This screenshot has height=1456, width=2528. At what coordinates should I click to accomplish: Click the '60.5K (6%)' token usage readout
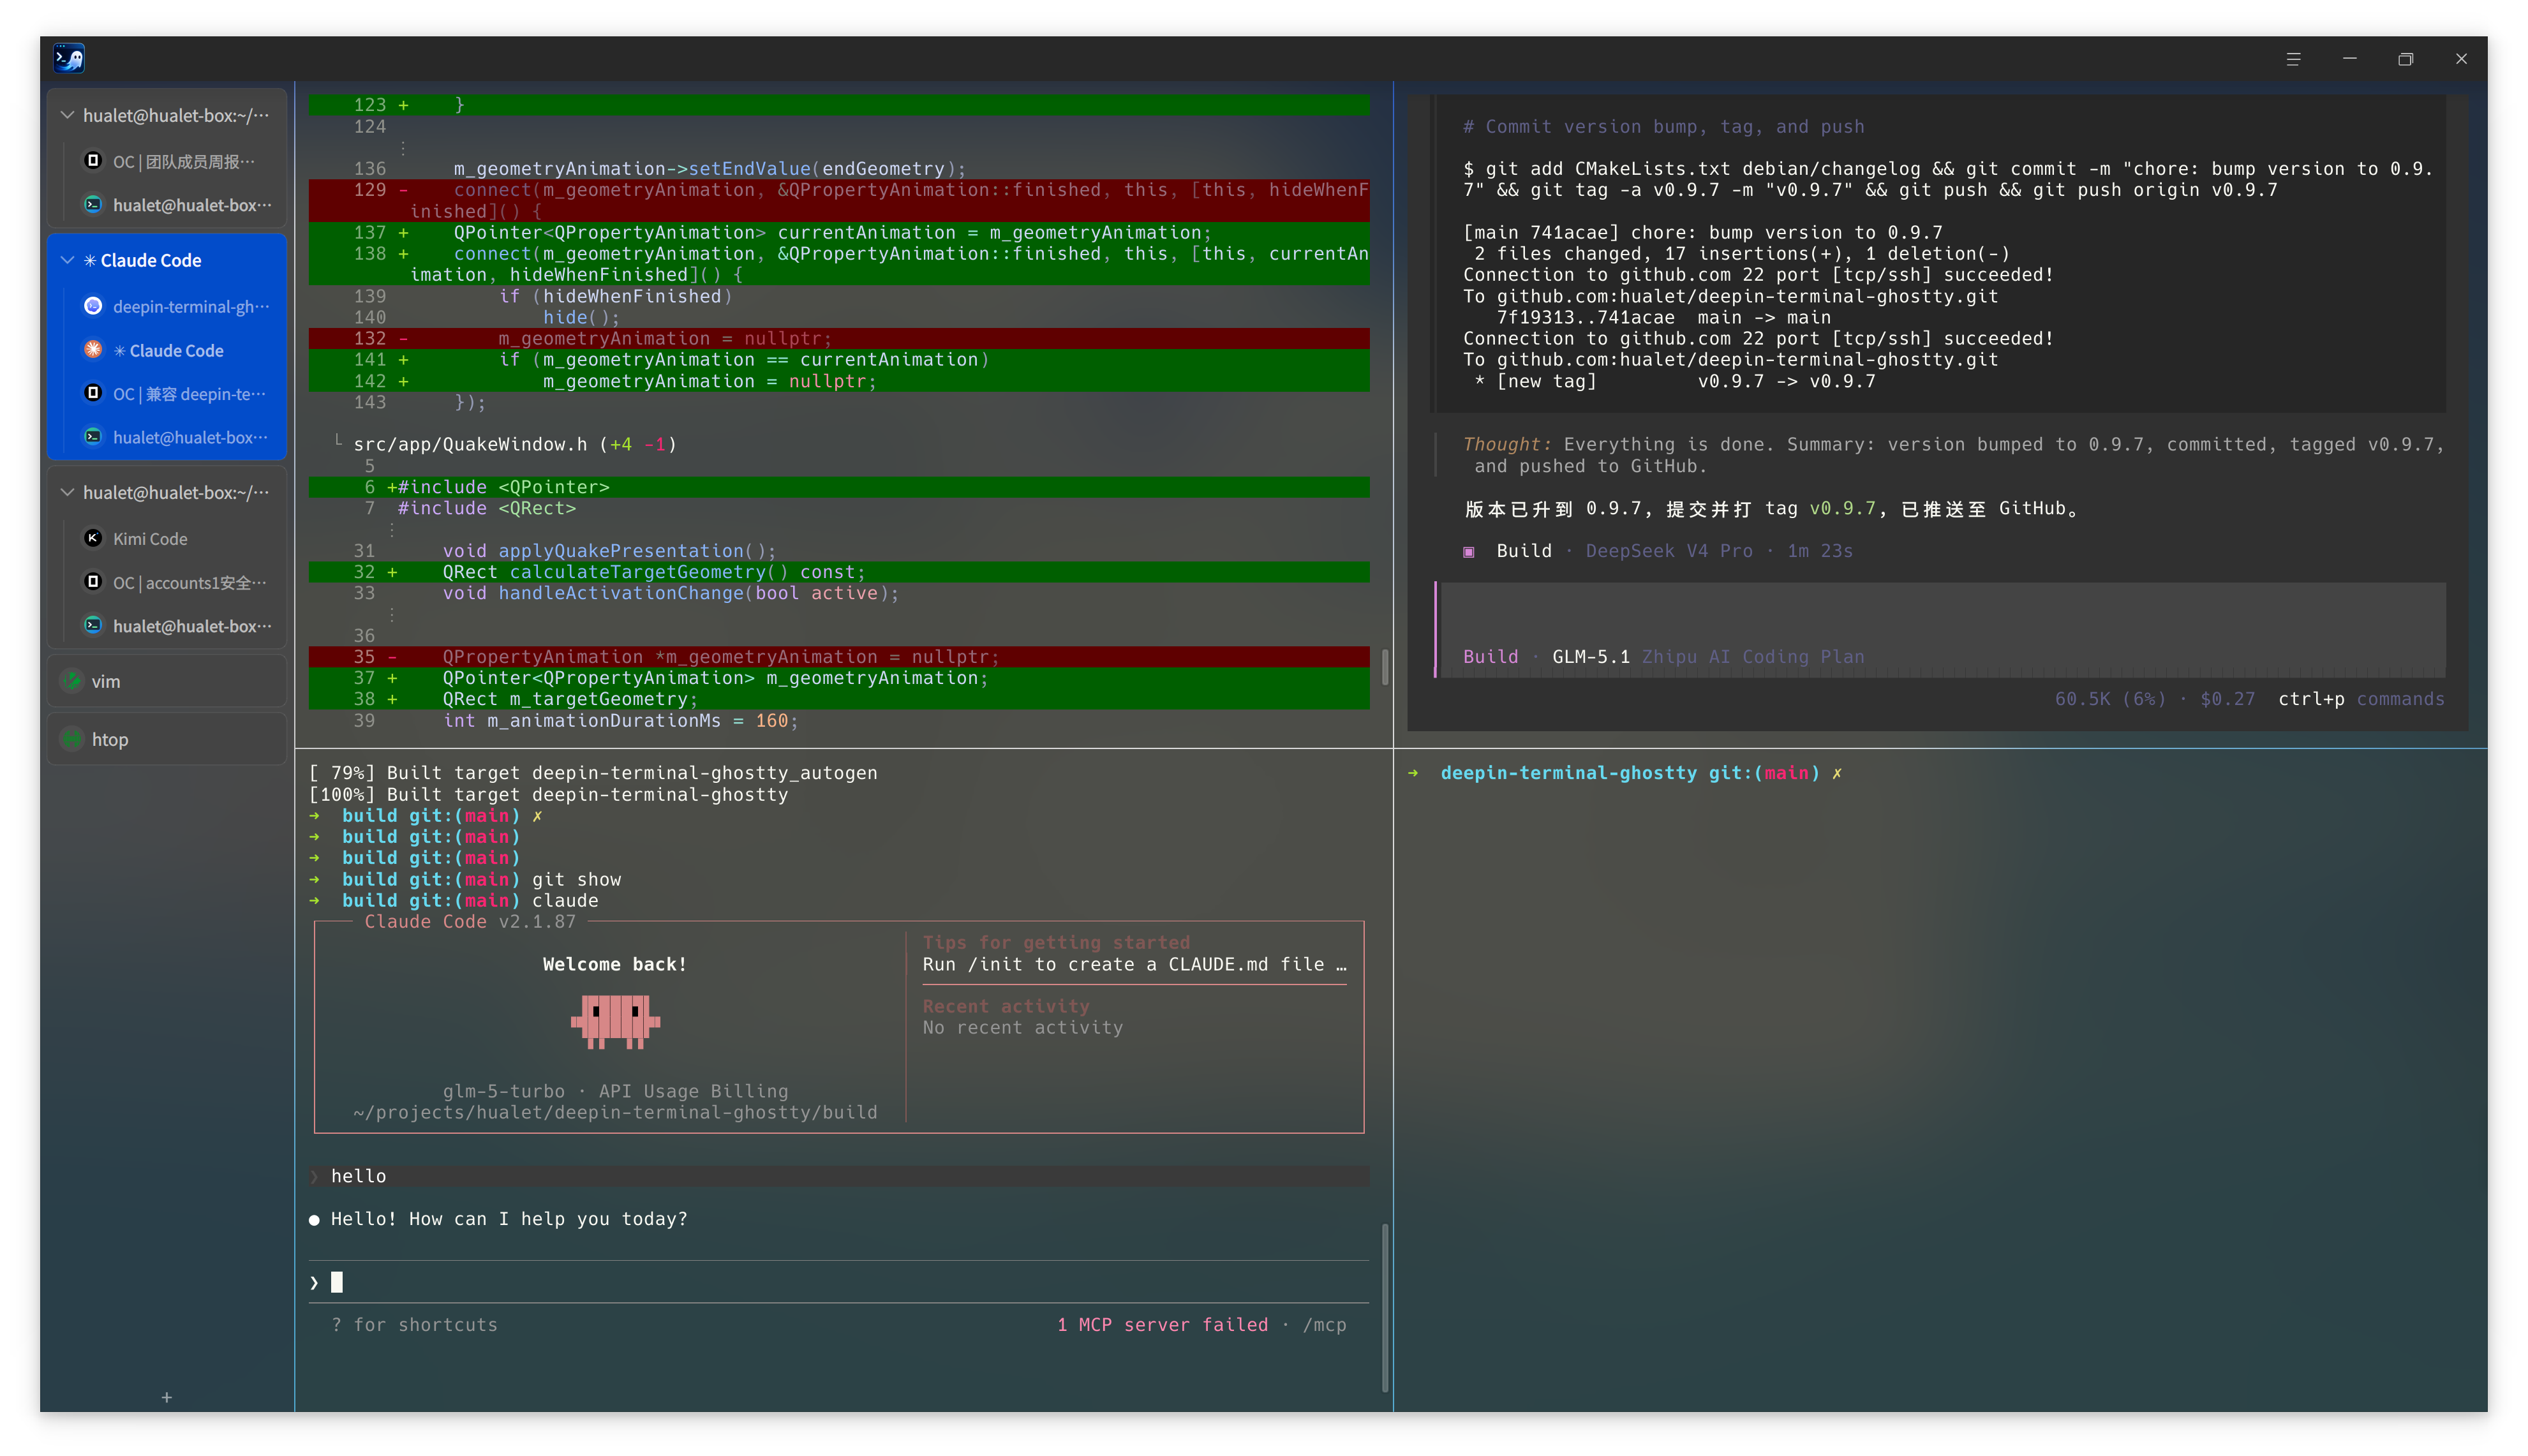[2110, 699]
